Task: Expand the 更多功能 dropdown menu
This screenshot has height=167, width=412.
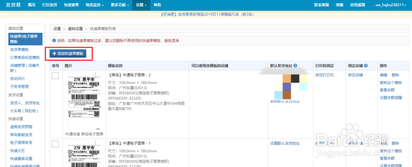Action: 120,5
